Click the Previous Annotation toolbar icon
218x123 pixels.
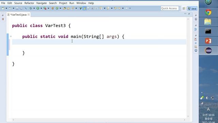[x=108, y=8]
